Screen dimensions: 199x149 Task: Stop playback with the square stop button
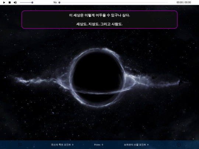[x=10, y=3]
